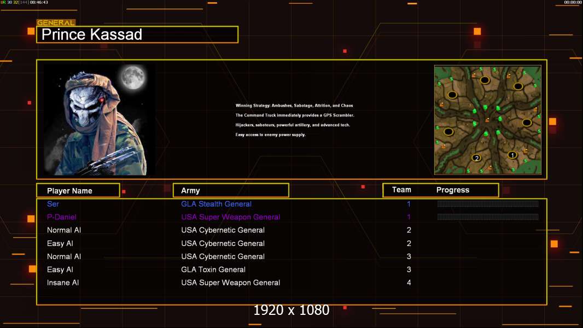The height and width of the screenshot is (328, 583).
Task: Click P-Daniel's loading progress bar
Action: tap(488, 216)
